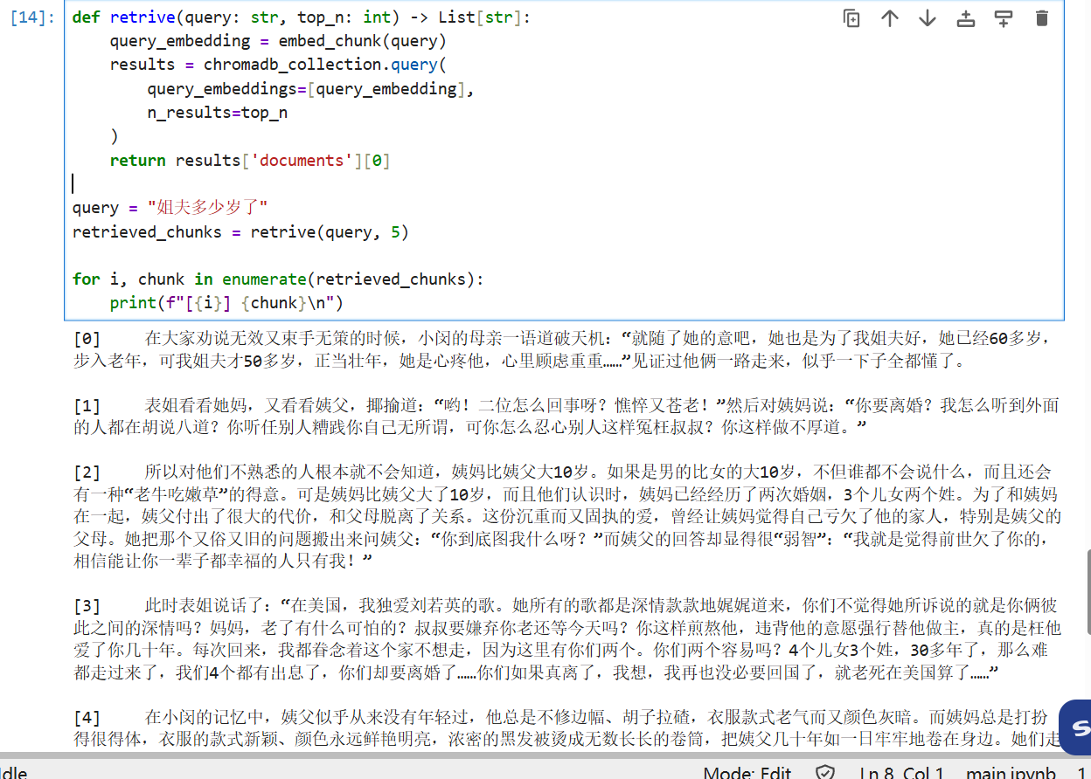The width and height of the screenshot is (1091, 779).
Task: Insert a new cell below
Action: pos(1004,17)
